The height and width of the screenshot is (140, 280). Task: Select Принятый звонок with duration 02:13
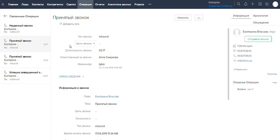click(25, 60)
